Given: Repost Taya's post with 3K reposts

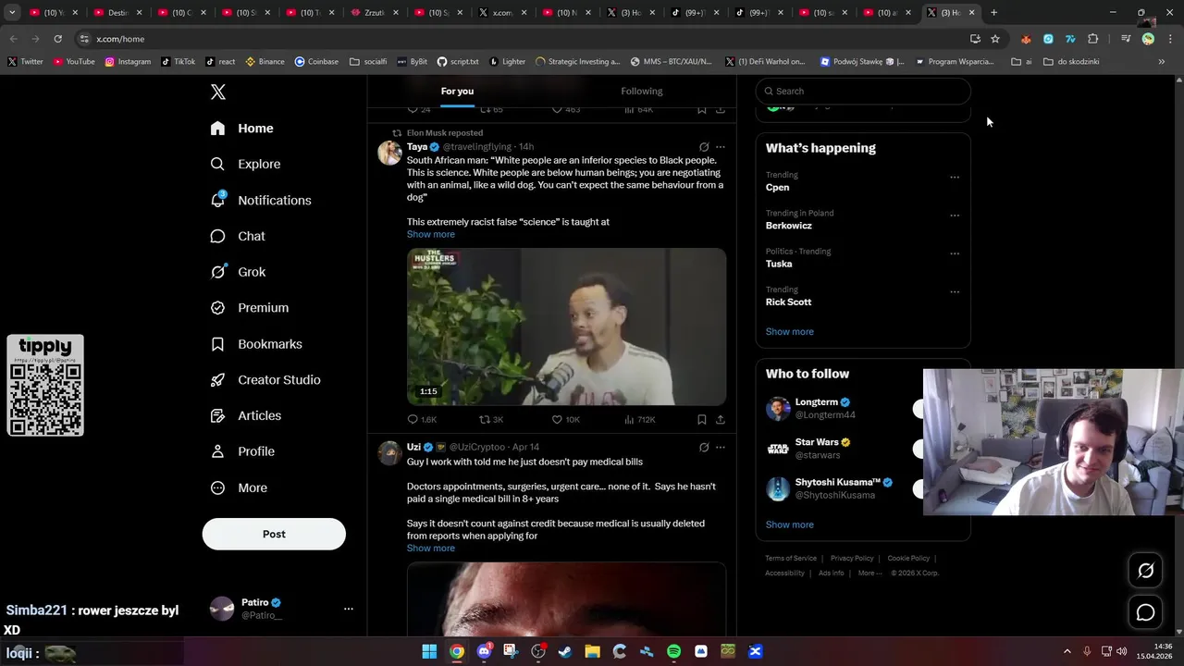Looking at the screenshot, I should [491, 419].
